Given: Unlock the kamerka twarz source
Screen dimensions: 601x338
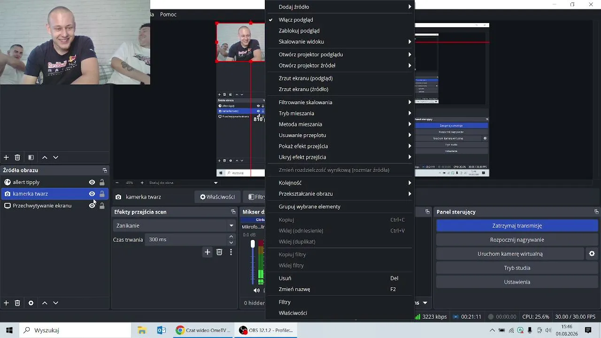Looking at the screenshot, I should coord(102,194).
